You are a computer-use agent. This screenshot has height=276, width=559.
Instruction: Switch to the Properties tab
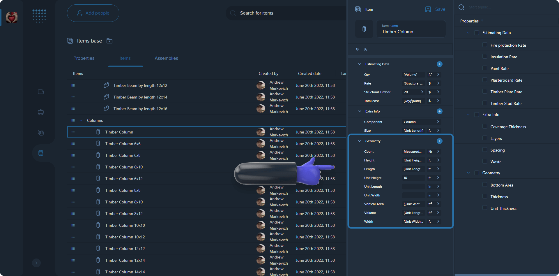pos(84,58)
